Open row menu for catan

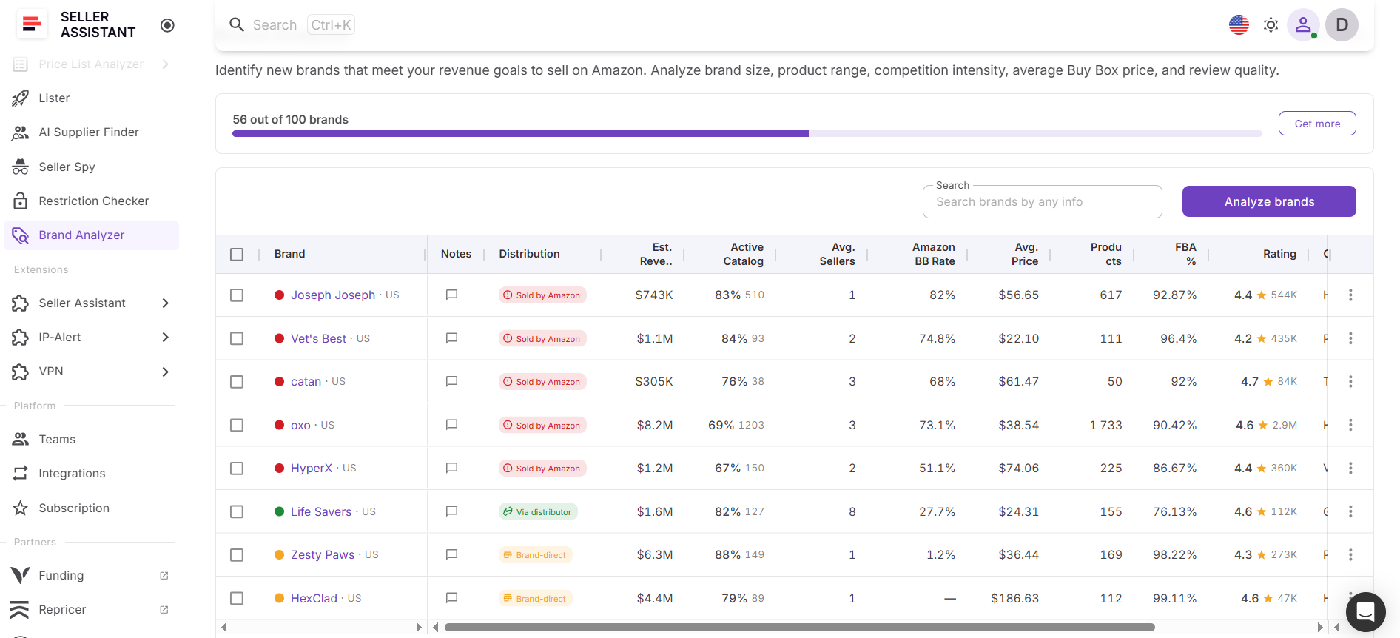[x=1350, y=381]
